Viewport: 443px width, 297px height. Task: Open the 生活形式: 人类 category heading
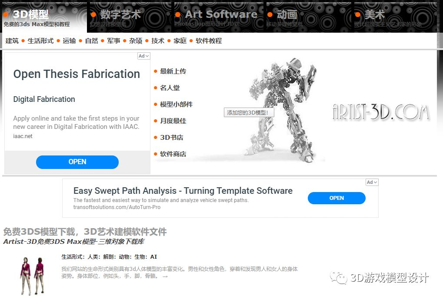click(x=109, y=257)
